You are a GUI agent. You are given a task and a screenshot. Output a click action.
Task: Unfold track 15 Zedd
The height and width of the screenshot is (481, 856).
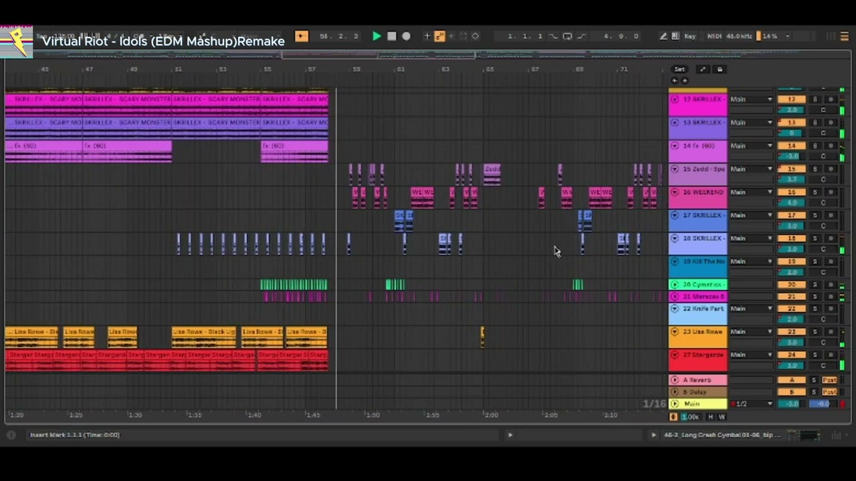coord(675,169)
